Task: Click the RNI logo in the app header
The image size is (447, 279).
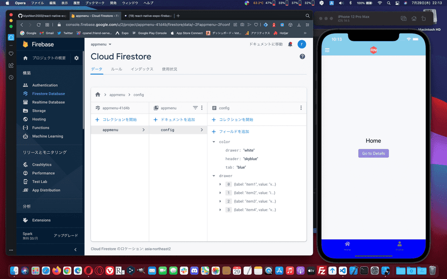Action: click(x=373, y=50)
